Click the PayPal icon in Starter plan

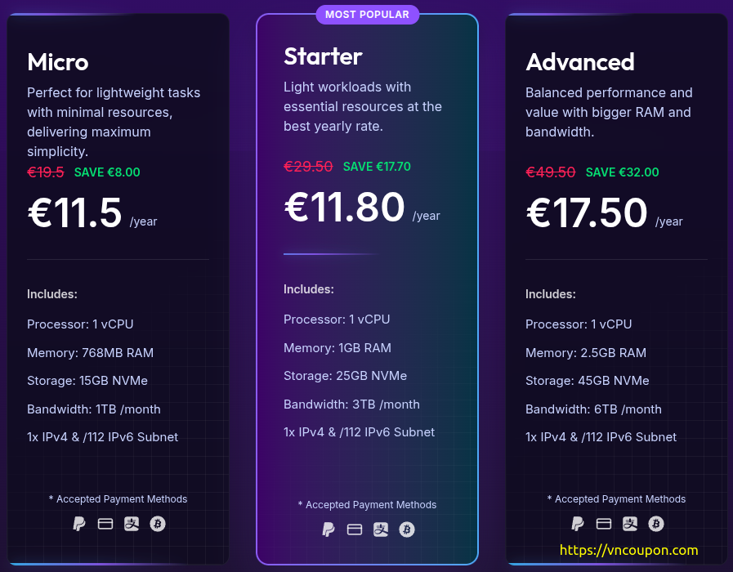pos(329,530)
